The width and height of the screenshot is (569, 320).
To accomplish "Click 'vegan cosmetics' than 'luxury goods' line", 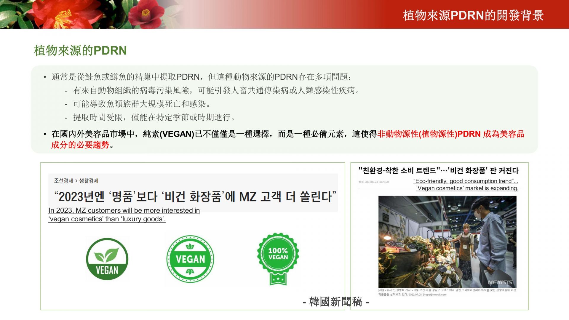I will (x=107, y=219).
